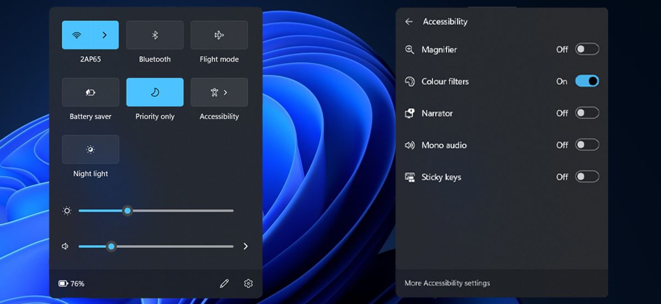
Task: Turn on the Sticky keys switch
Action: click(587, 177)
